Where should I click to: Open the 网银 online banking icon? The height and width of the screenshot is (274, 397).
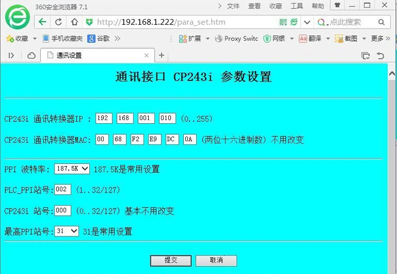coord(267,39)
